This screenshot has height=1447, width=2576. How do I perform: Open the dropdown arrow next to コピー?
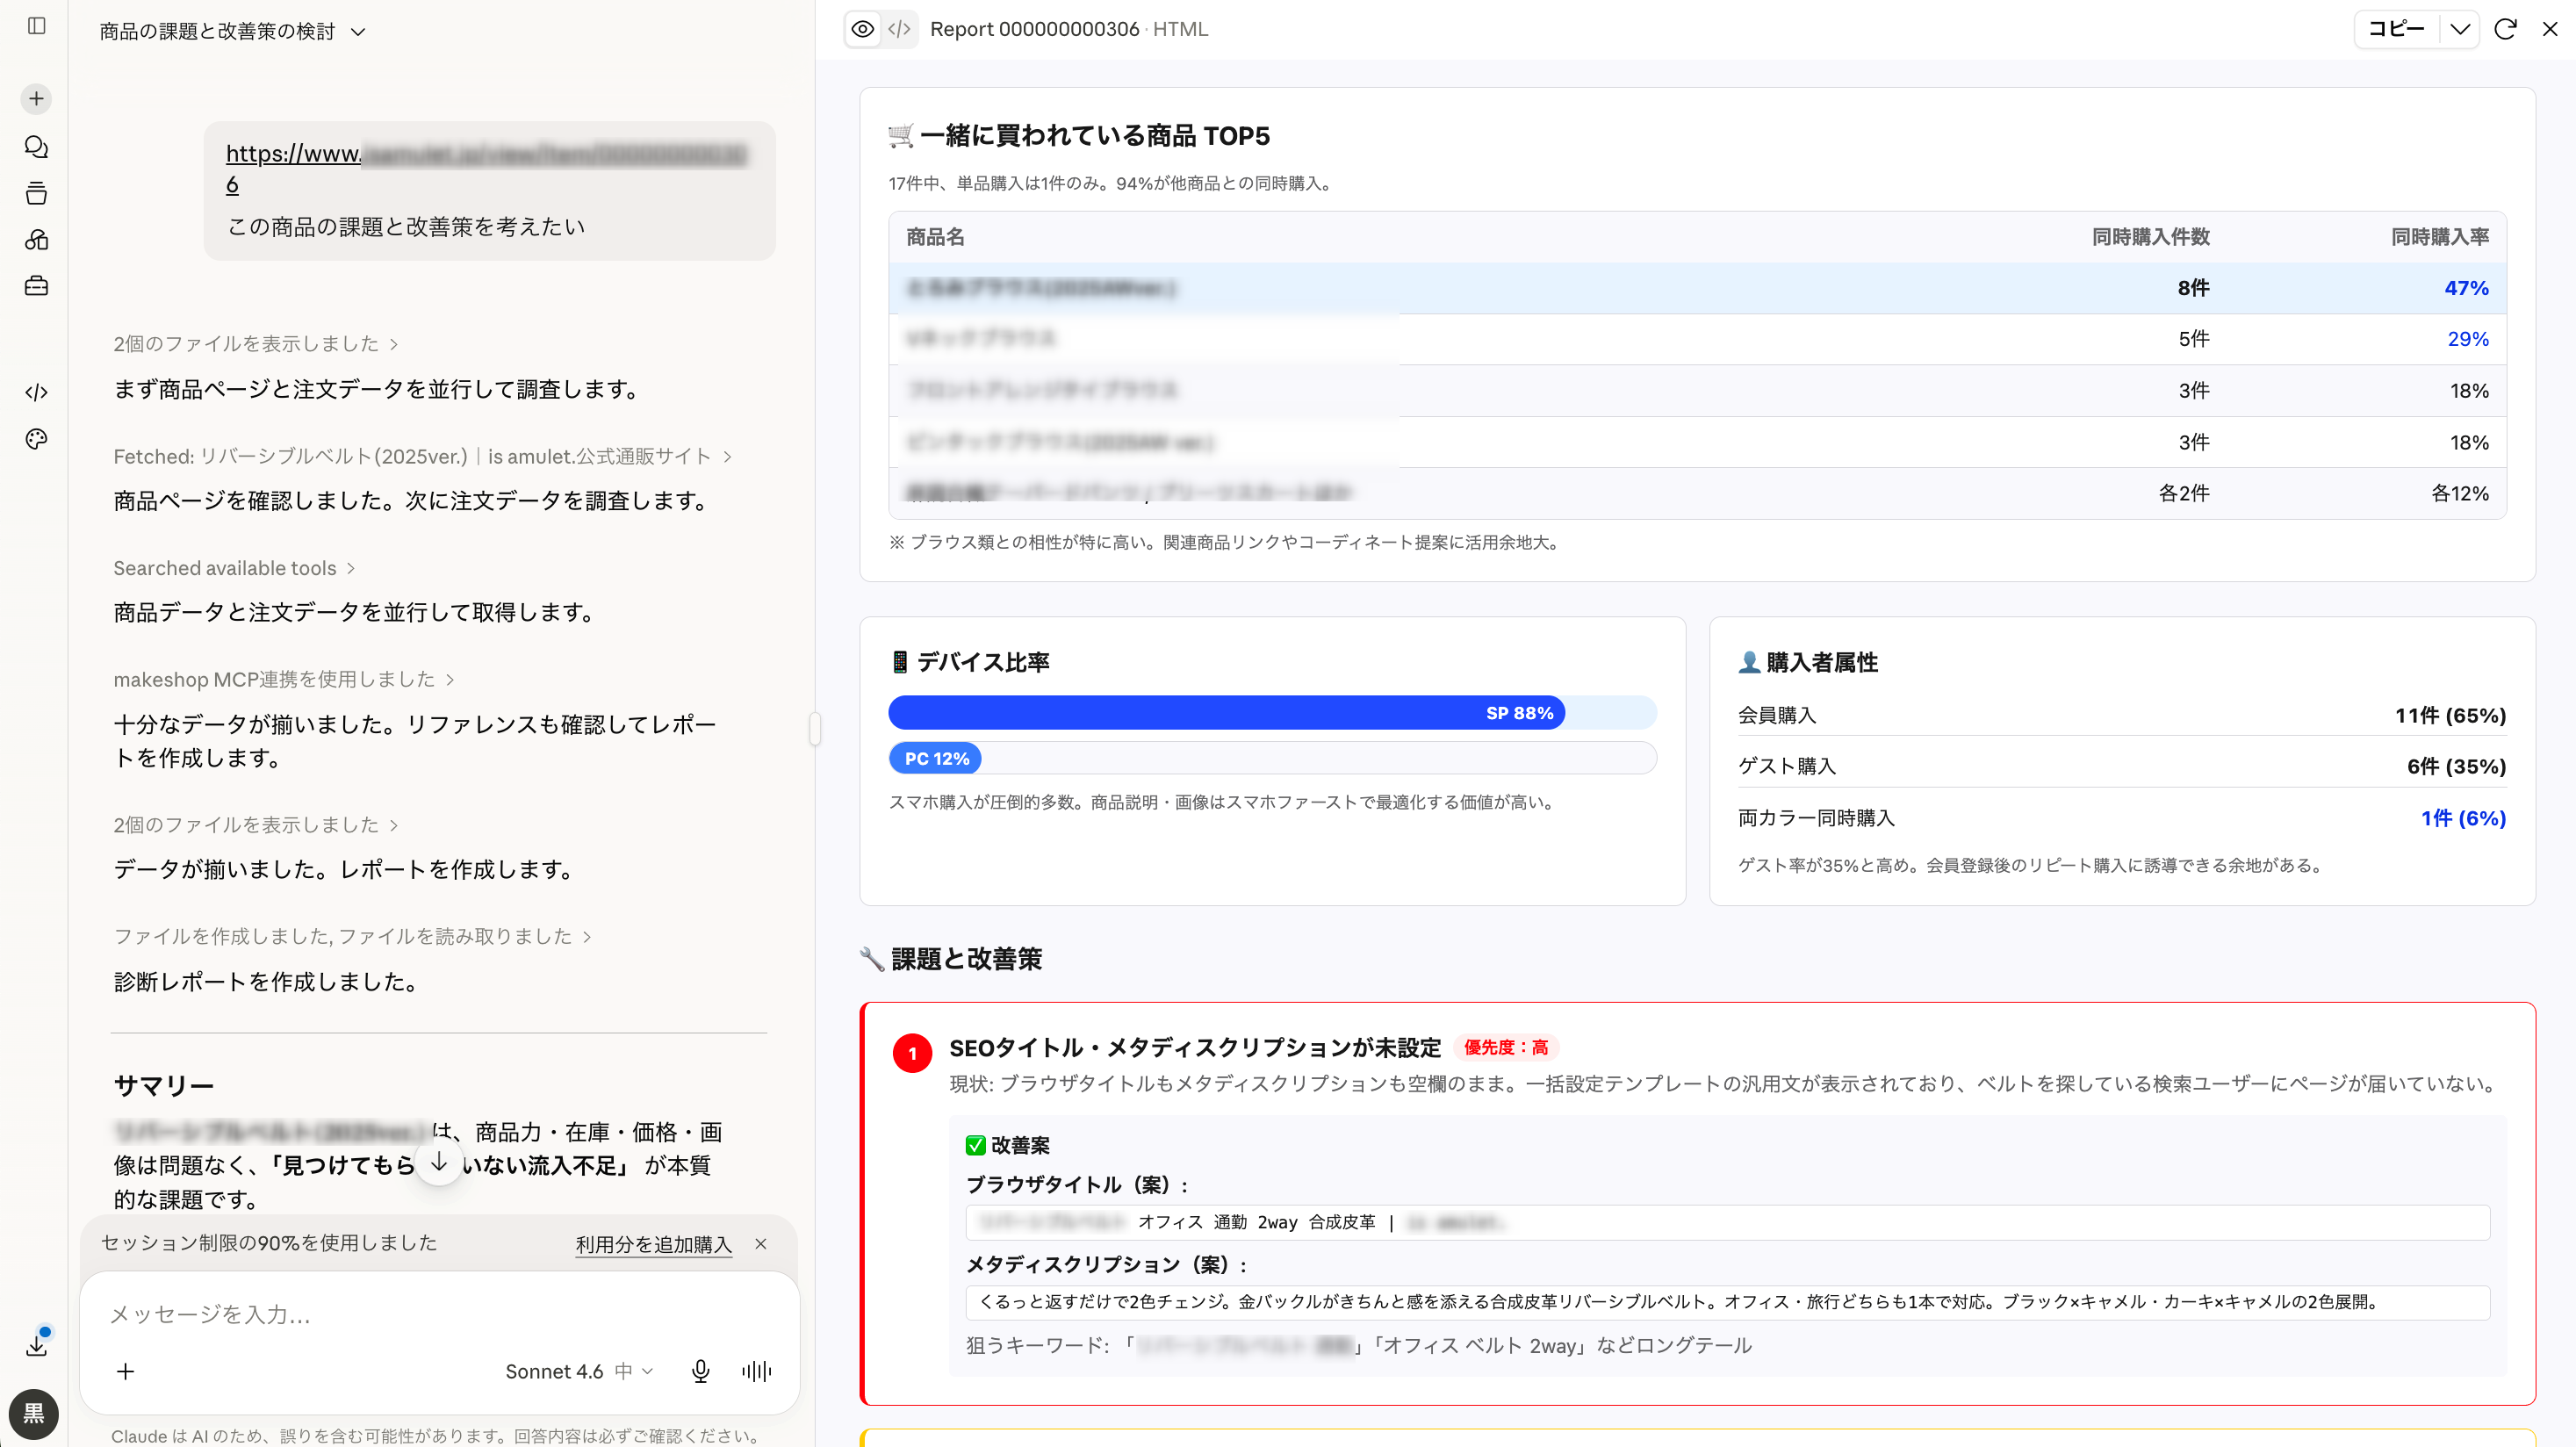tap(2460, 29)
